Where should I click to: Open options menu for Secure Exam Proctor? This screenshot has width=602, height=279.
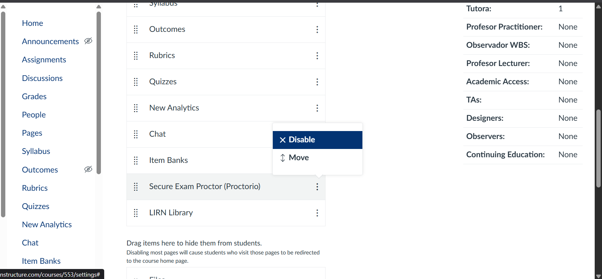tap(317, 187)
